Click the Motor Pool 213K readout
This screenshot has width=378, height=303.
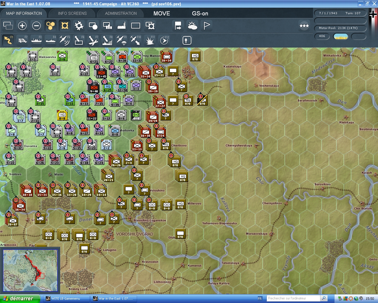[x=340, y=28]
